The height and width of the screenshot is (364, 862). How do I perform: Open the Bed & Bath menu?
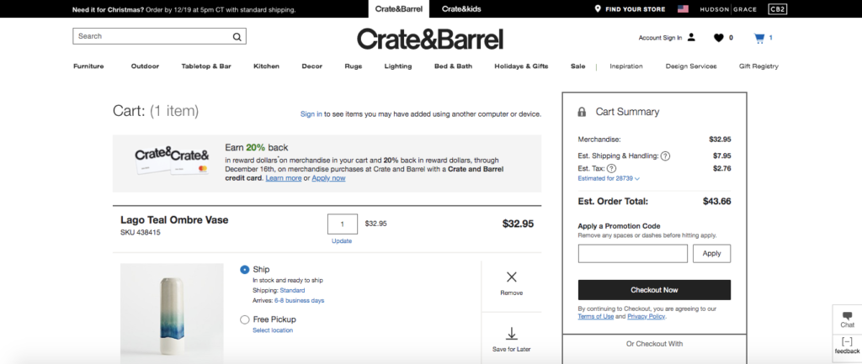453,66
